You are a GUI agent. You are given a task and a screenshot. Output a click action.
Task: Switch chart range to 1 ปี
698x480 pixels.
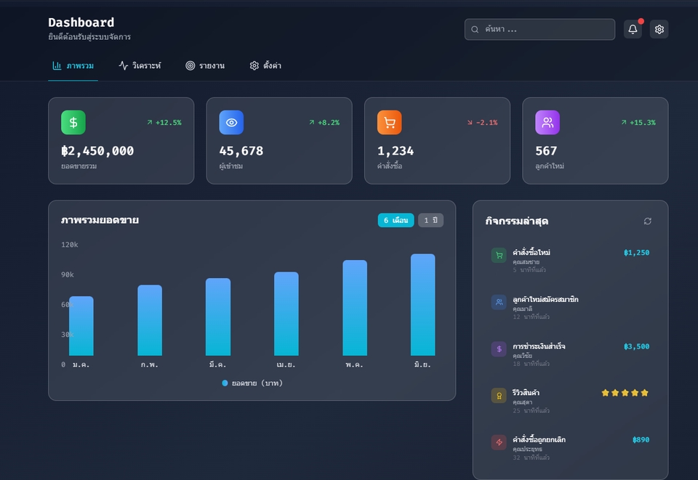(x=430, y=220)
